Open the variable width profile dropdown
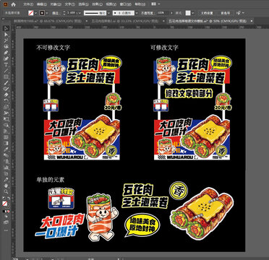 pyautogui.click(x=108, y=13)
